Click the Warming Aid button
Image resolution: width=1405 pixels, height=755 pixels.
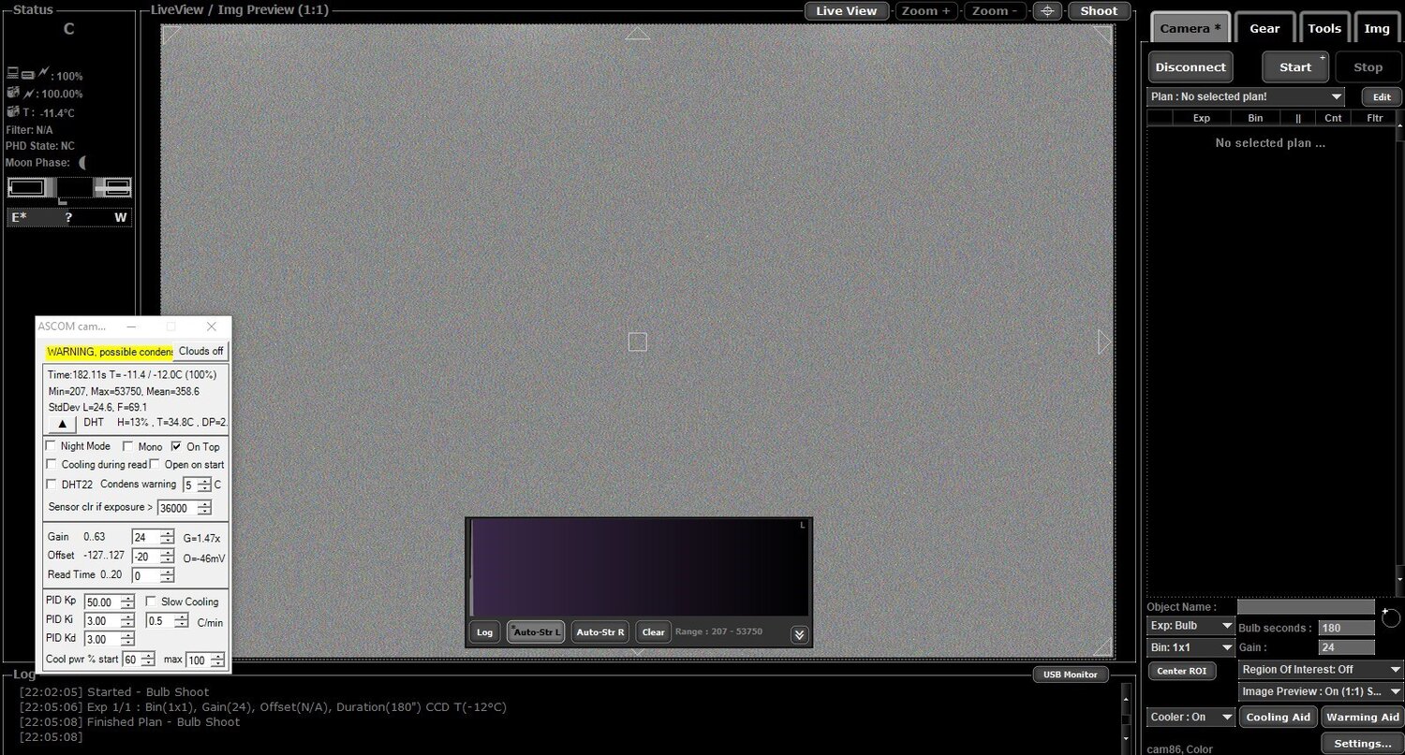click(x=1363, y=717)
